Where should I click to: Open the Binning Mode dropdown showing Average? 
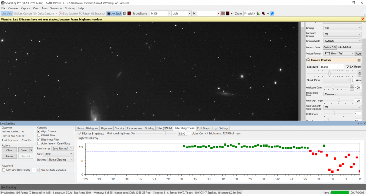tap(342, 41)
